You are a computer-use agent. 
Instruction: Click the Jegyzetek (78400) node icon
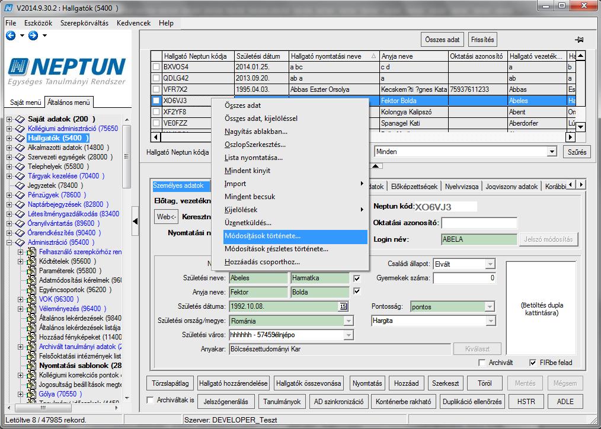(20, 185)
